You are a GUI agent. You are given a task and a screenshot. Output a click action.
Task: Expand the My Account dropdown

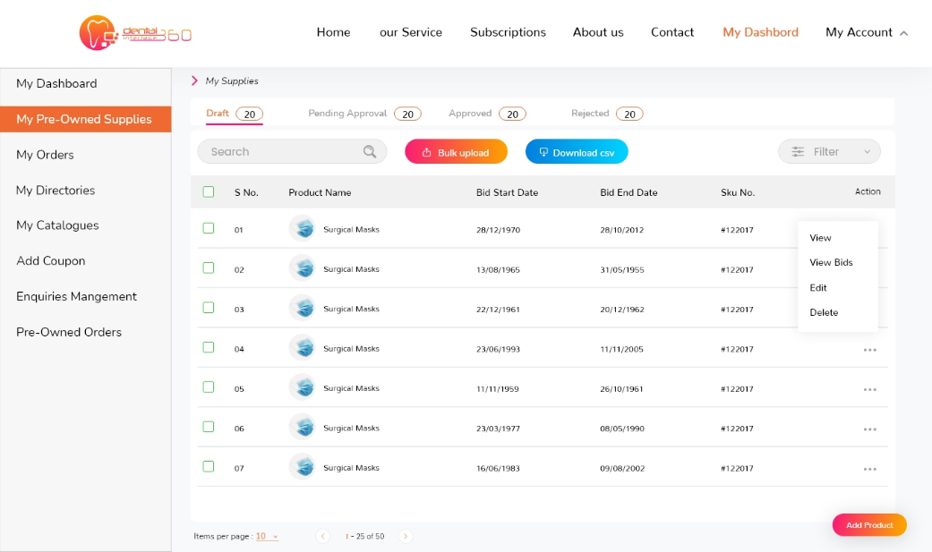[x=866, y=32]
